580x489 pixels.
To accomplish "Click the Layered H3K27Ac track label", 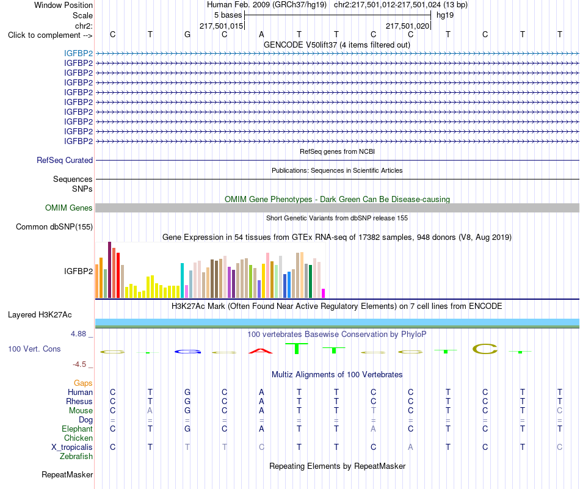I will point(40,315).
